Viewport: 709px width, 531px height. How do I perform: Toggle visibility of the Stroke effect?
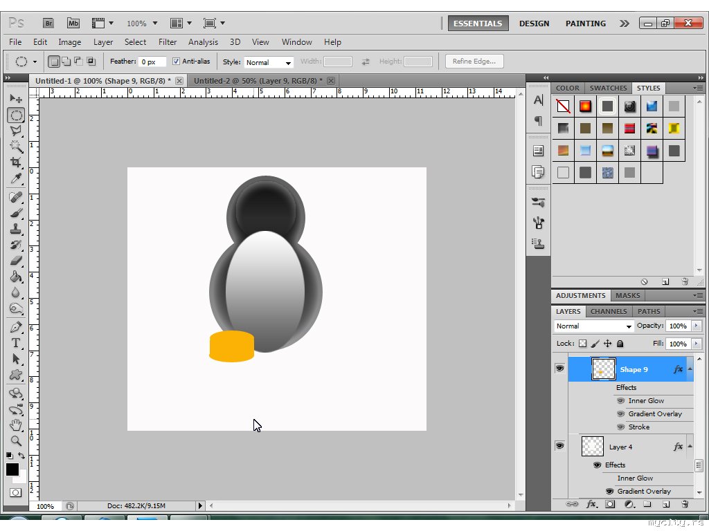[621, 427]
